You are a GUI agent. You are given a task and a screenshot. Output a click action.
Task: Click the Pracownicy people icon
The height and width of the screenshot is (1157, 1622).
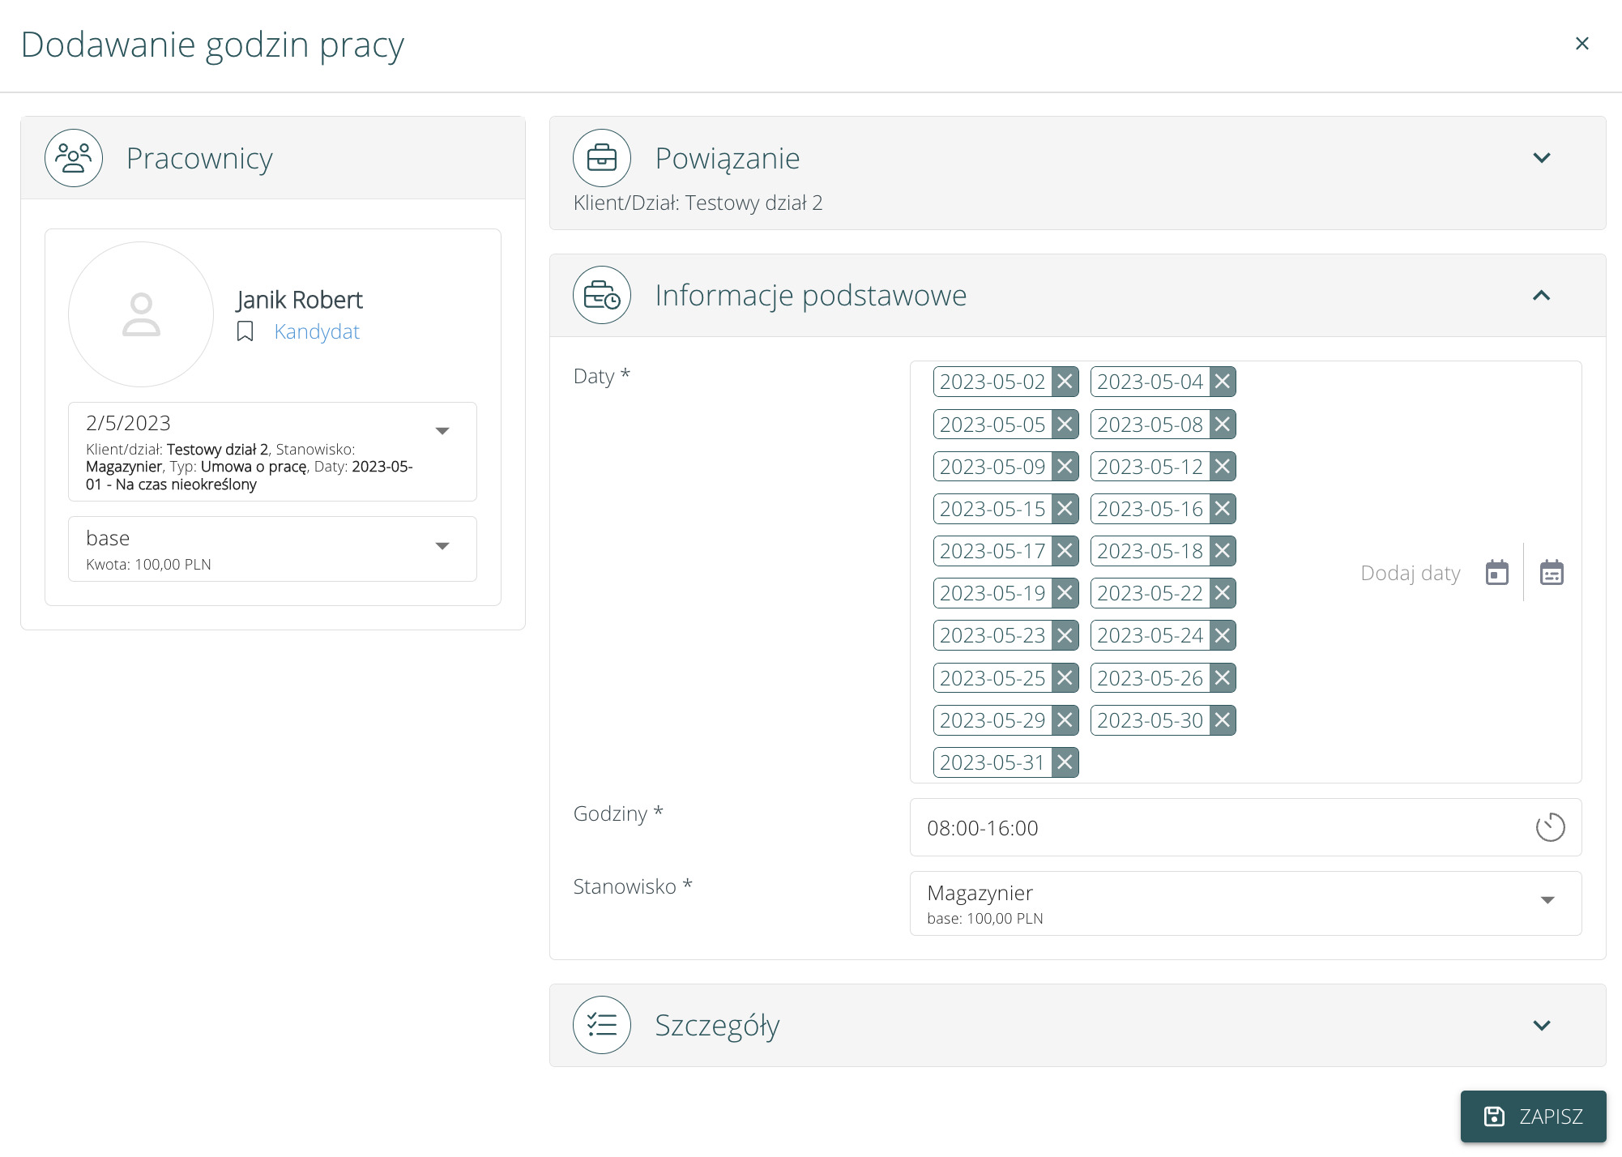point(74,158)
